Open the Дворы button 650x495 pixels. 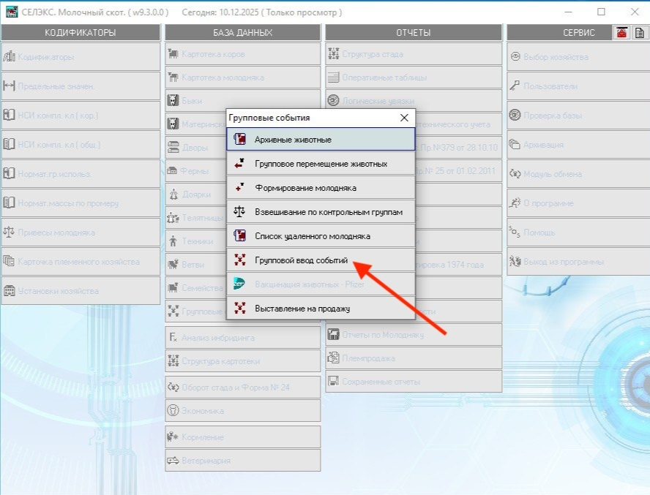(x=195, y=148)
